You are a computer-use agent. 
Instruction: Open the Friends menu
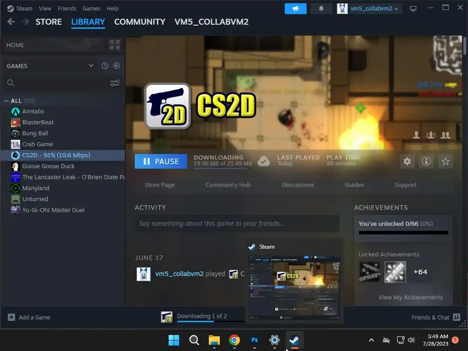(67, 9)
